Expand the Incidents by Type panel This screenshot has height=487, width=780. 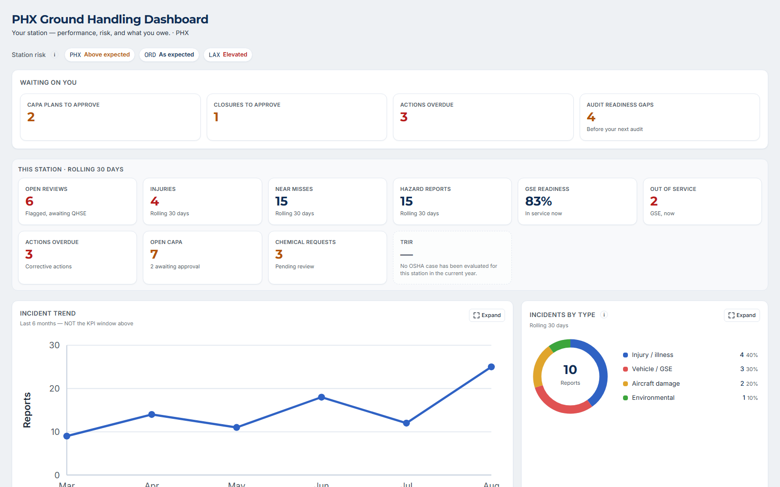pyautogui.click(x=742, y=315)
